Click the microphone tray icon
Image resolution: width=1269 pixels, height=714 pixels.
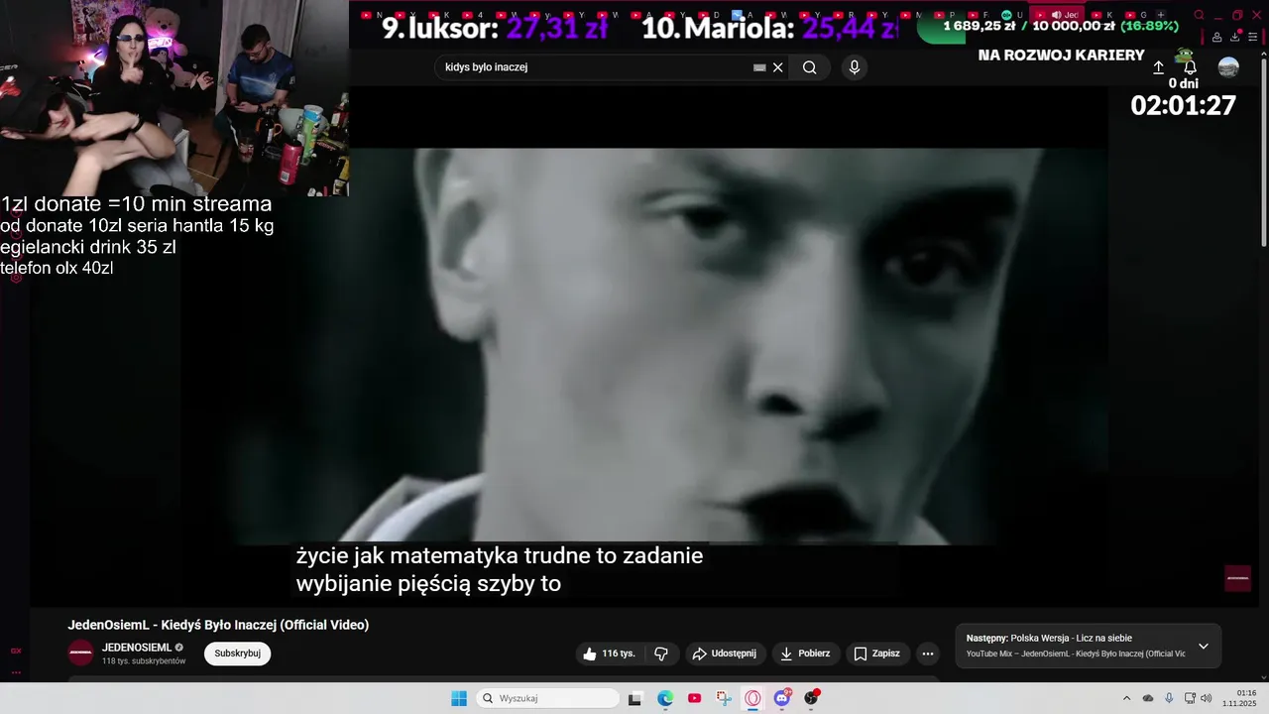tap(1169, 698)
